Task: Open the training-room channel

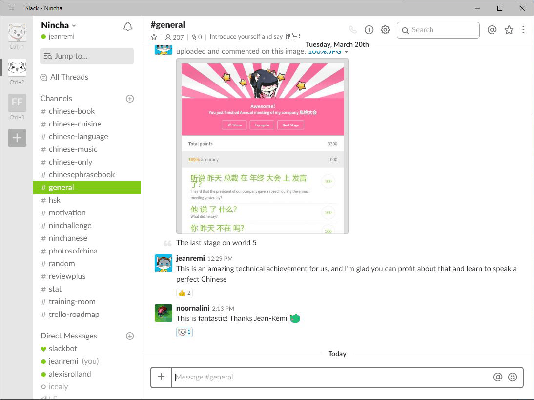Action: tap(87, 302)
